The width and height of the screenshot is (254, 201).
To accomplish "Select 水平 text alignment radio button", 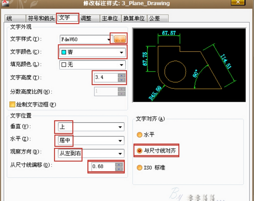I will 139,135.
